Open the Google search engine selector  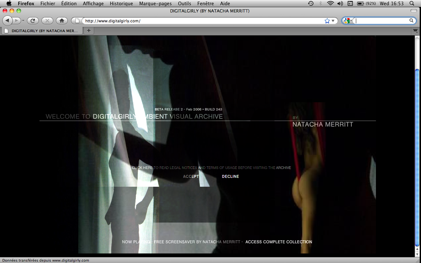[347, 21]
